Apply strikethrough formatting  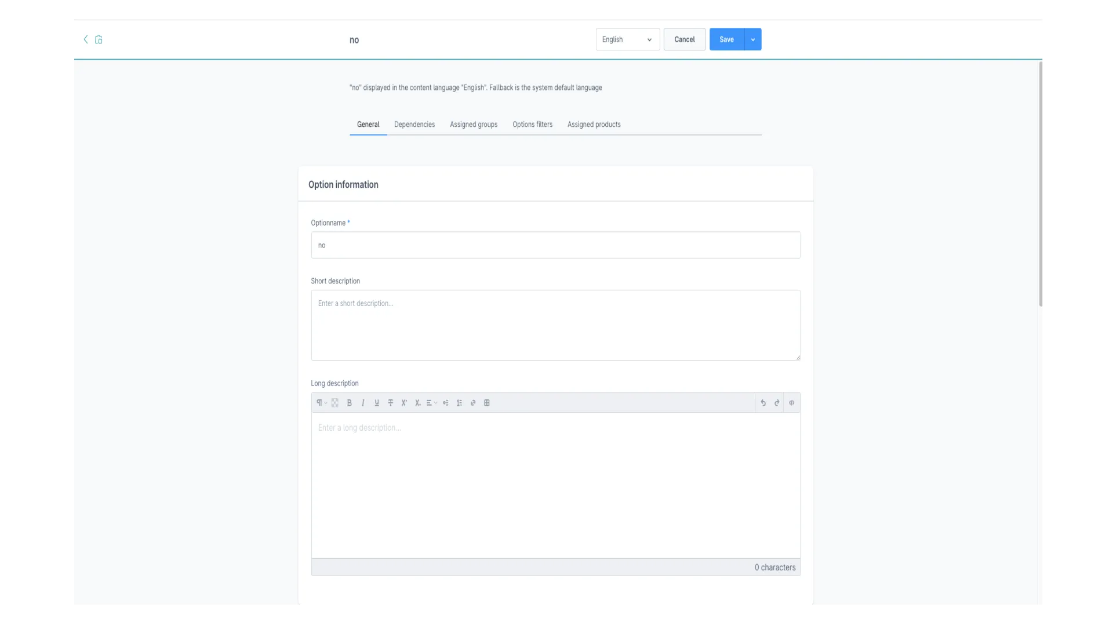[390, 403]
